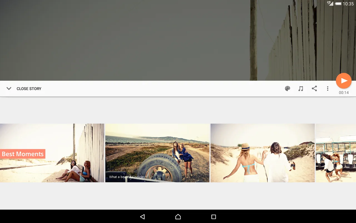Tap the battery status icon
356x223 pixels.
point(338,4)
